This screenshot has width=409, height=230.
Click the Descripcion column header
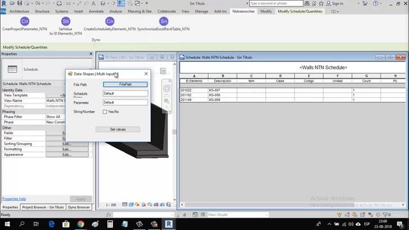[x=222, y=81]
